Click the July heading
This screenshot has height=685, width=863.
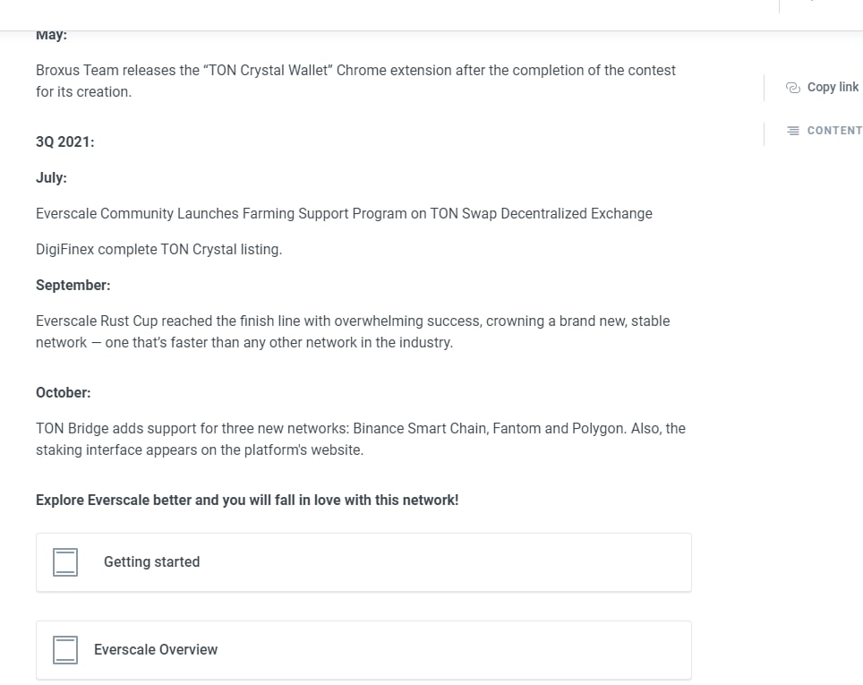point(51,177)
